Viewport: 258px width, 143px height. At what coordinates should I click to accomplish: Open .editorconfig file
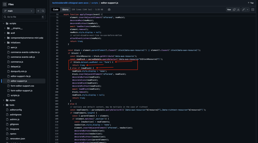(x=15, y=110)
